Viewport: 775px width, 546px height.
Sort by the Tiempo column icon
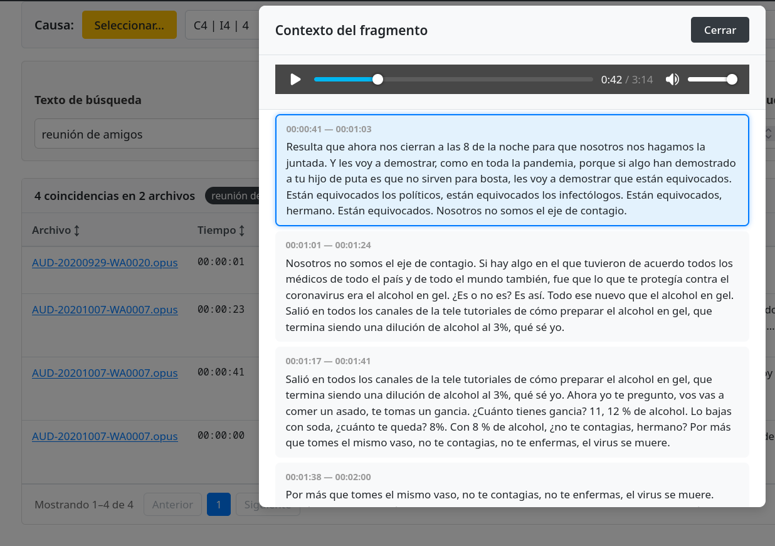(241, 231)
